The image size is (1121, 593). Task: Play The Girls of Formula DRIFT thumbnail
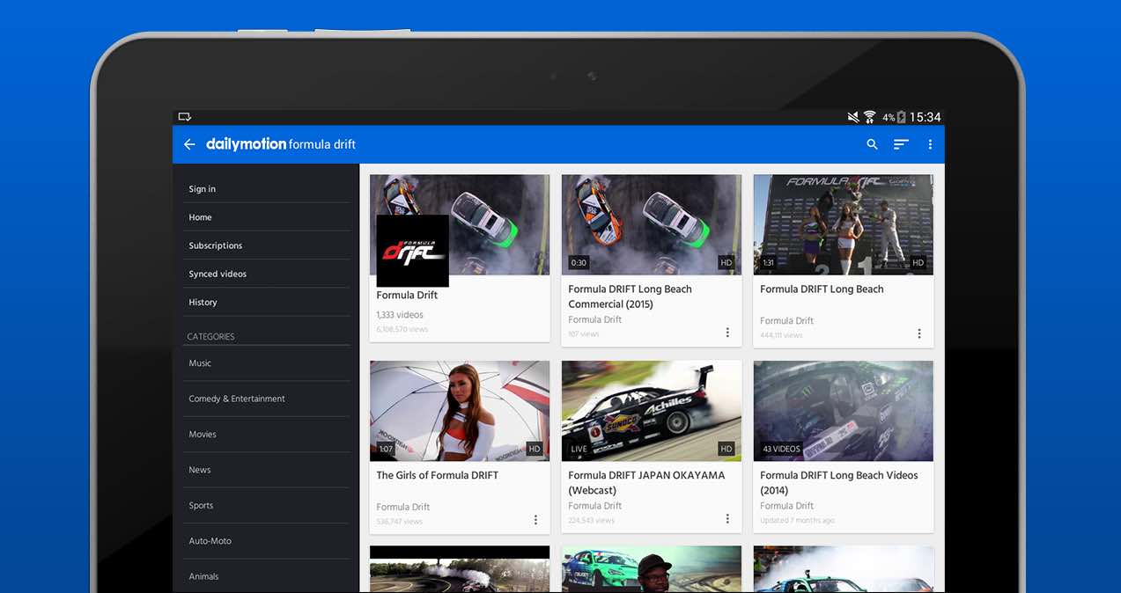[x=460, y=411]
